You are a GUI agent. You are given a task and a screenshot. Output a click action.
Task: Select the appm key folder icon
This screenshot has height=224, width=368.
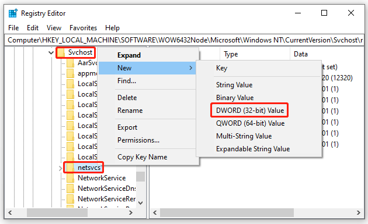[x=71, y=73]
